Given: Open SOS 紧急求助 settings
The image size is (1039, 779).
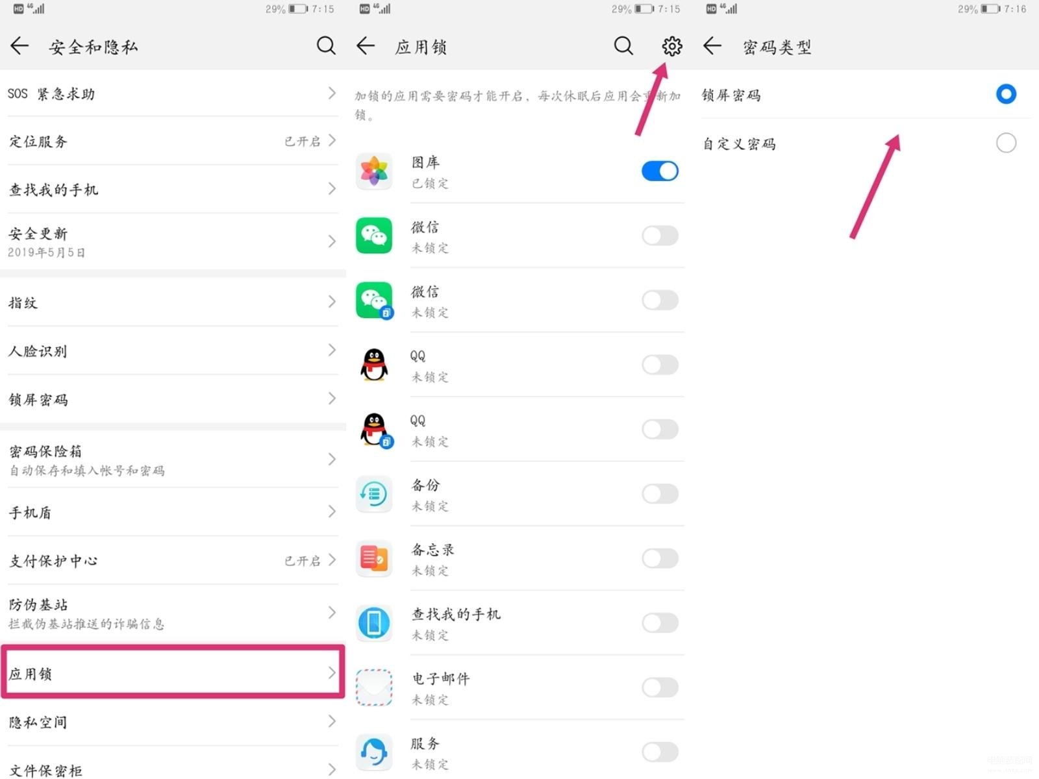Looking at the screenshot, I should (x=173, y=93).
